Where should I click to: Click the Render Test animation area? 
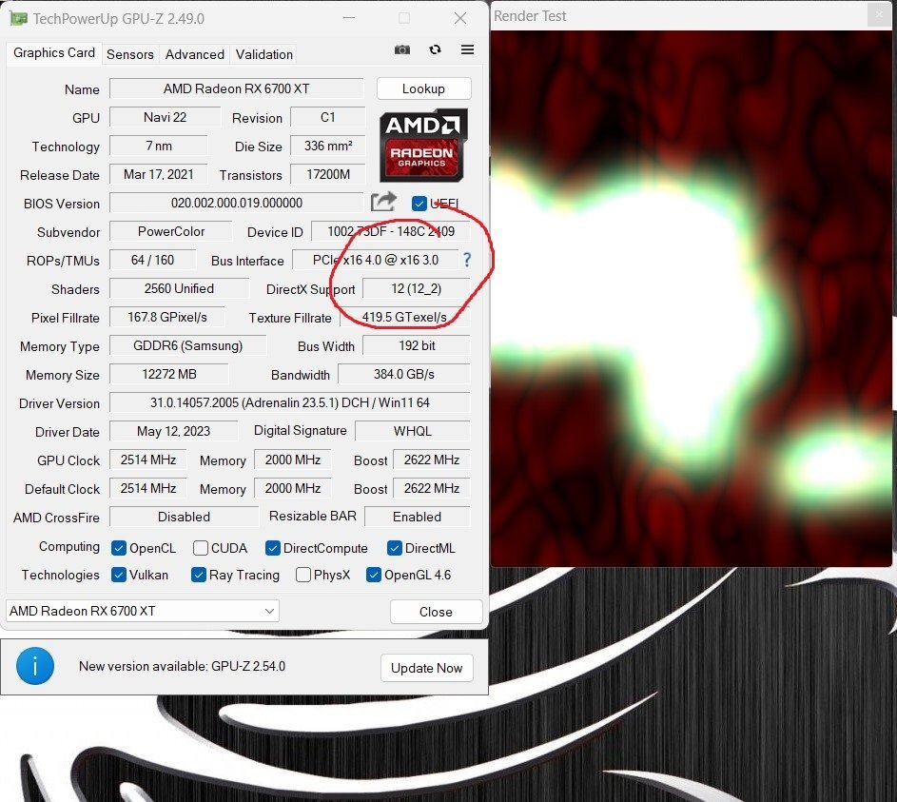click(691, 299)
